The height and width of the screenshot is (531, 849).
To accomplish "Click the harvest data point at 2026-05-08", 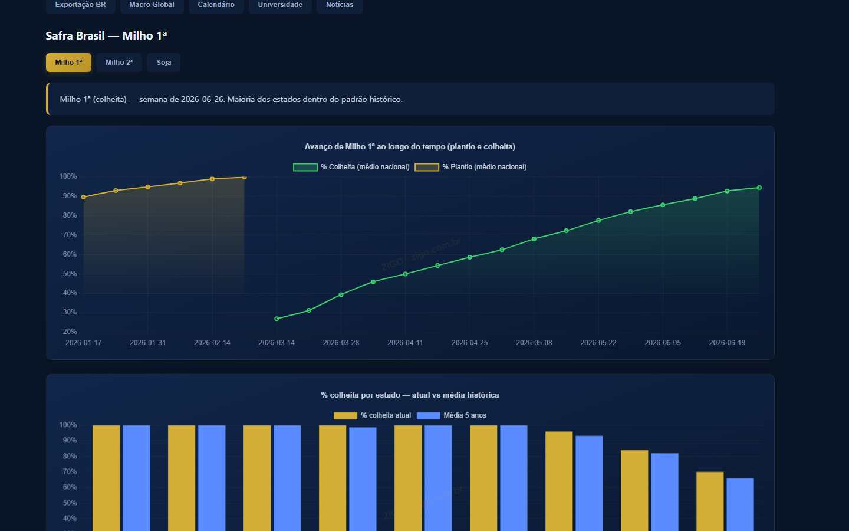I will [x=534, y=239].
